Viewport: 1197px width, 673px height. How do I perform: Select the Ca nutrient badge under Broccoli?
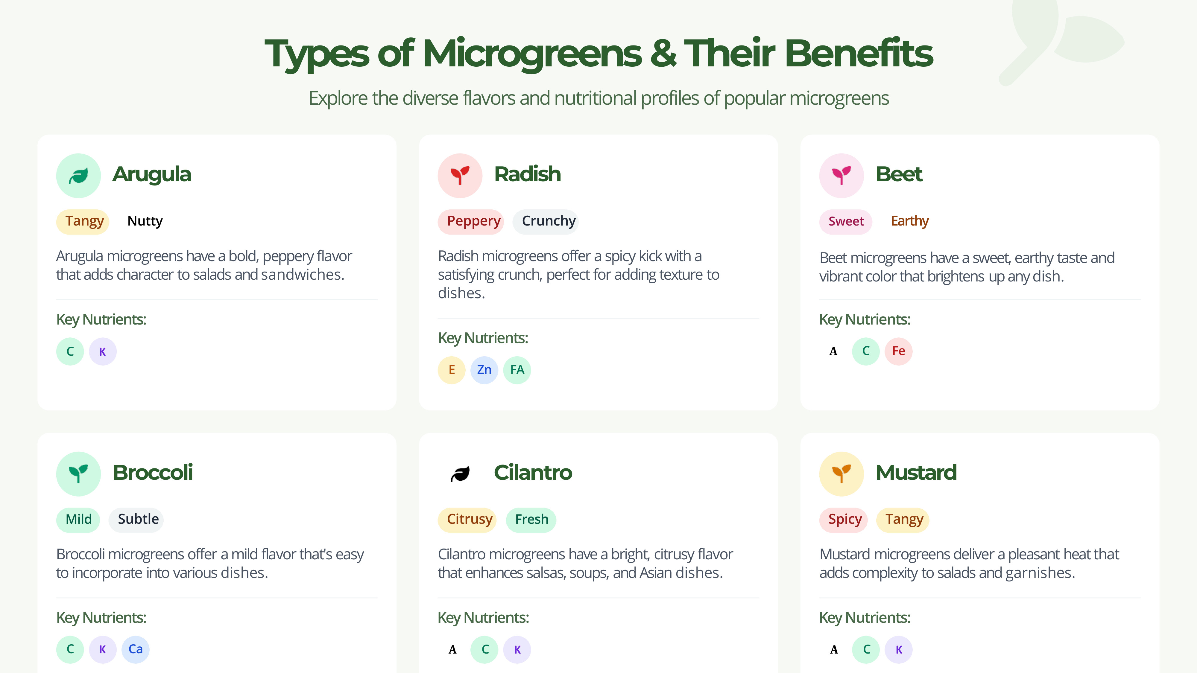[135, 649]
